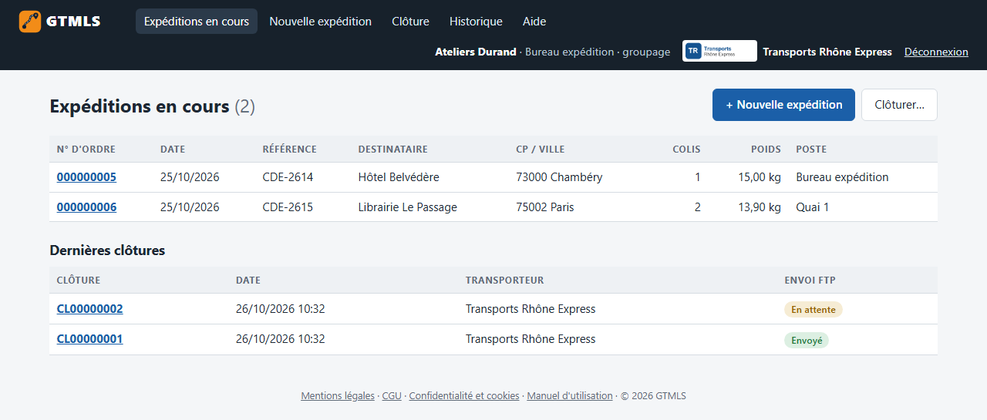Click the Clôturer... button

click(899, 105)
